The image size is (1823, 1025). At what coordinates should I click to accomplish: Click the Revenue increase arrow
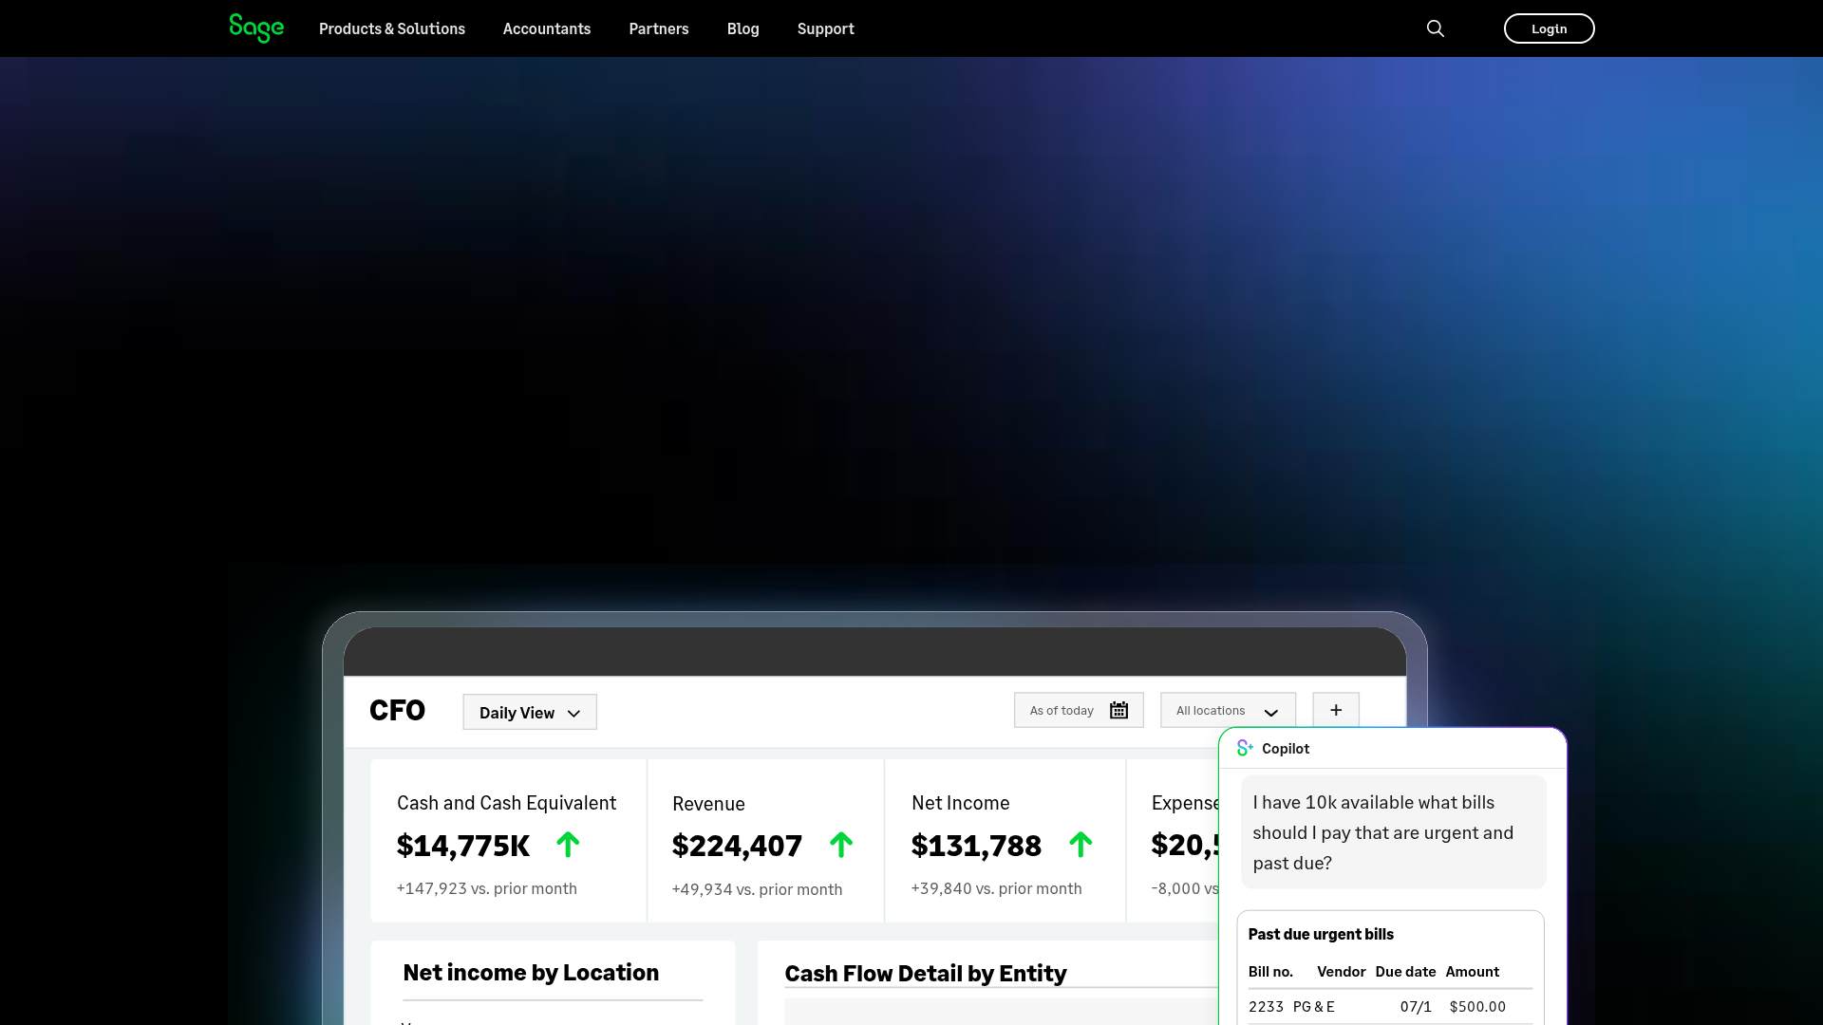pyautogui.click(x=842, y=845)
